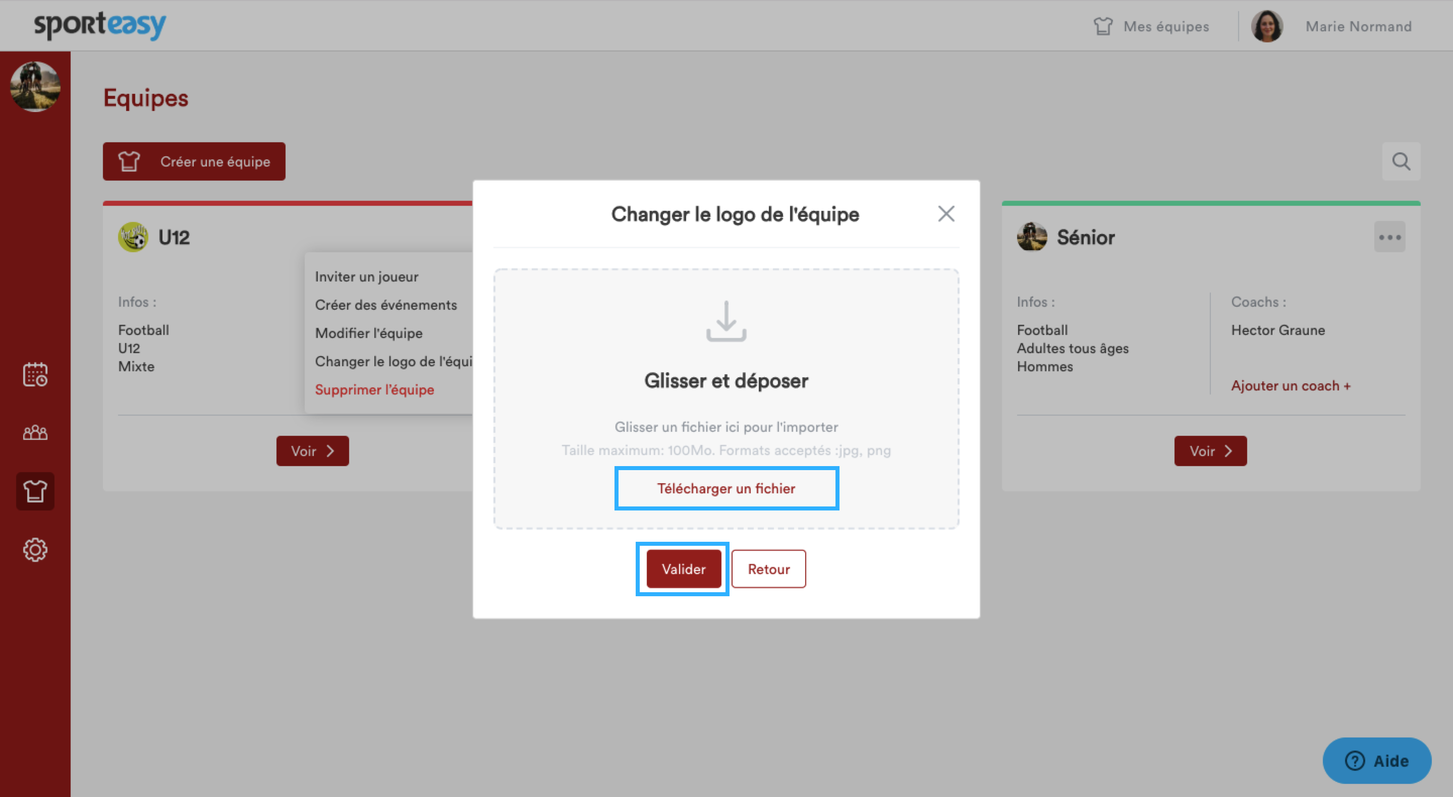Click the U12 team logo
1453x797 pixels.
point(133,237)
